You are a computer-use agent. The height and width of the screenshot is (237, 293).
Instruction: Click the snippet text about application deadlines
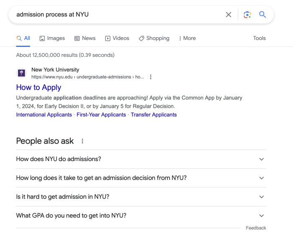129,102
